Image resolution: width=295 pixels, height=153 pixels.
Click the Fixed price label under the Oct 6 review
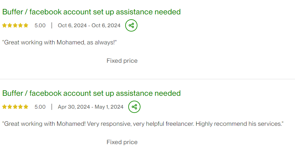pyautogui.click(x=122, y=61)
